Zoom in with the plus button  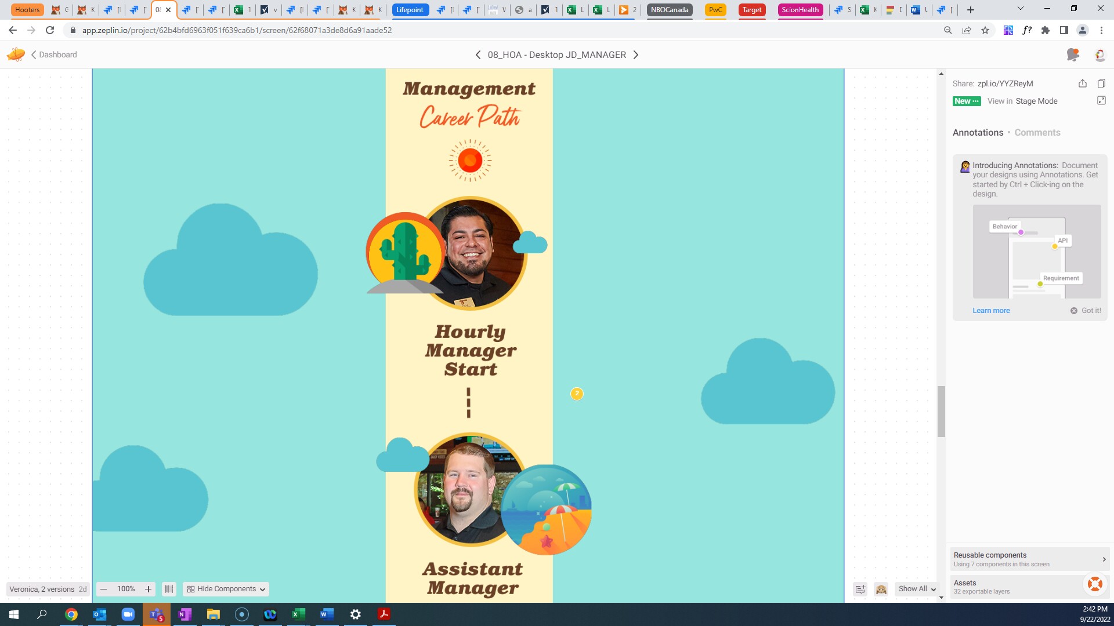coord(148,589)
